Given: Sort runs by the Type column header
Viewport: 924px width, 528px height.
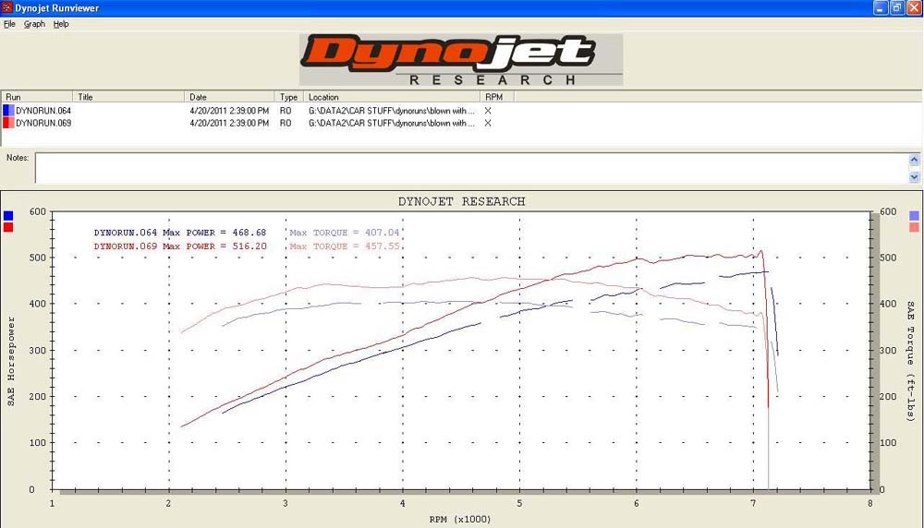Looking at the screenshot, I should click(288, 97).
